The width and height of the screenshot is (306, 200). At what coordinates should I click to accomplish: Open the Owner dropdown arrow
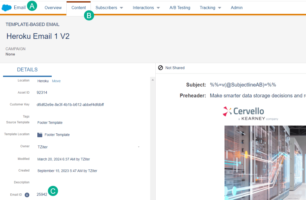139,147
